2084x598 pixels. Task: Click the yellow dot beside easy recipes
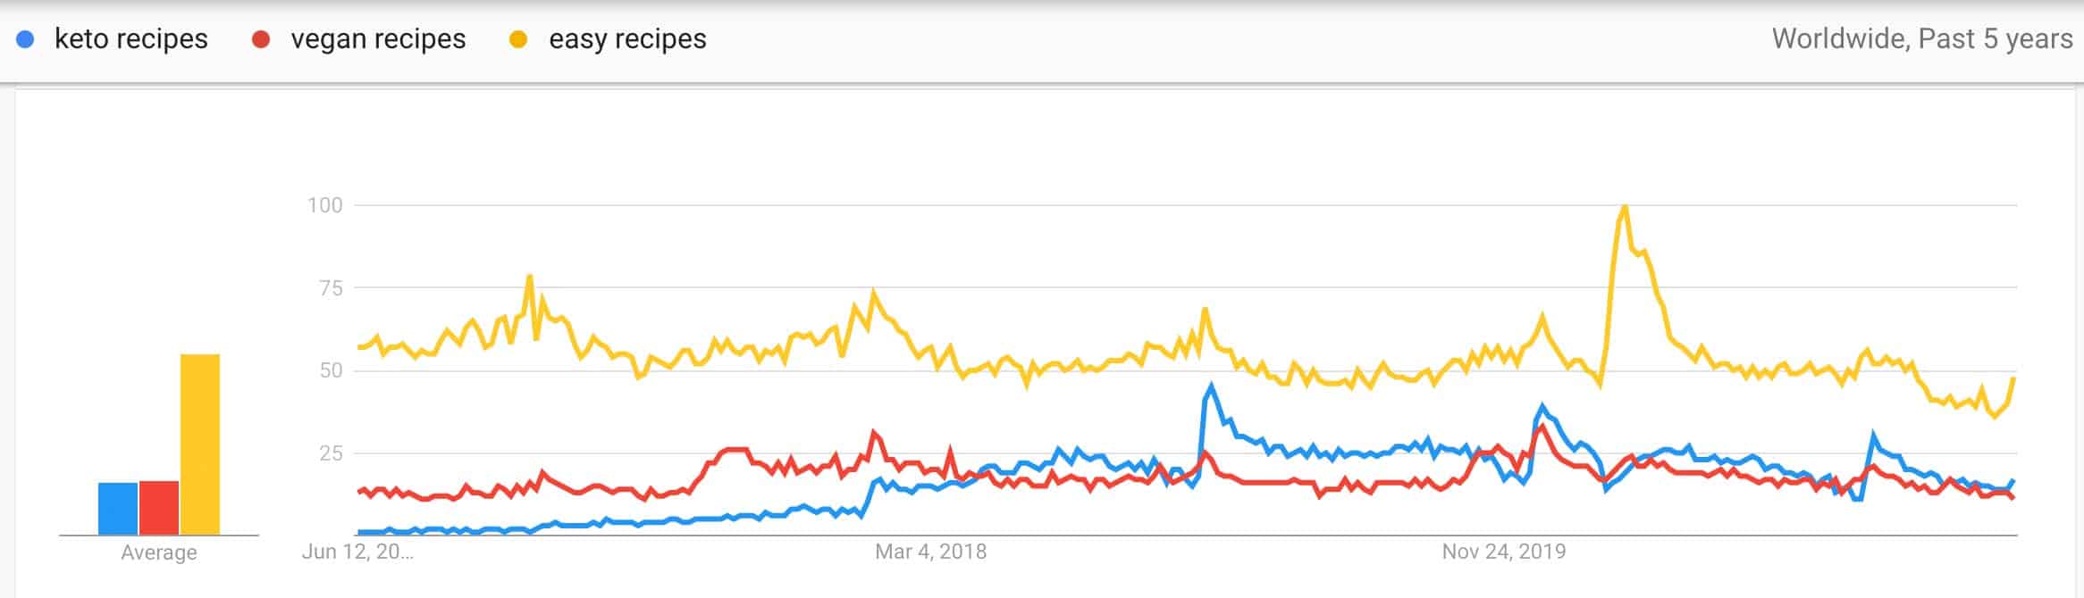518,40
